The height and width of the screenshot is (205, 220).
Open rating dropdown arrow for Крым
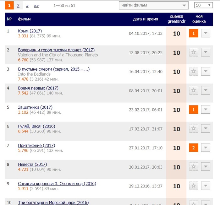205,33
